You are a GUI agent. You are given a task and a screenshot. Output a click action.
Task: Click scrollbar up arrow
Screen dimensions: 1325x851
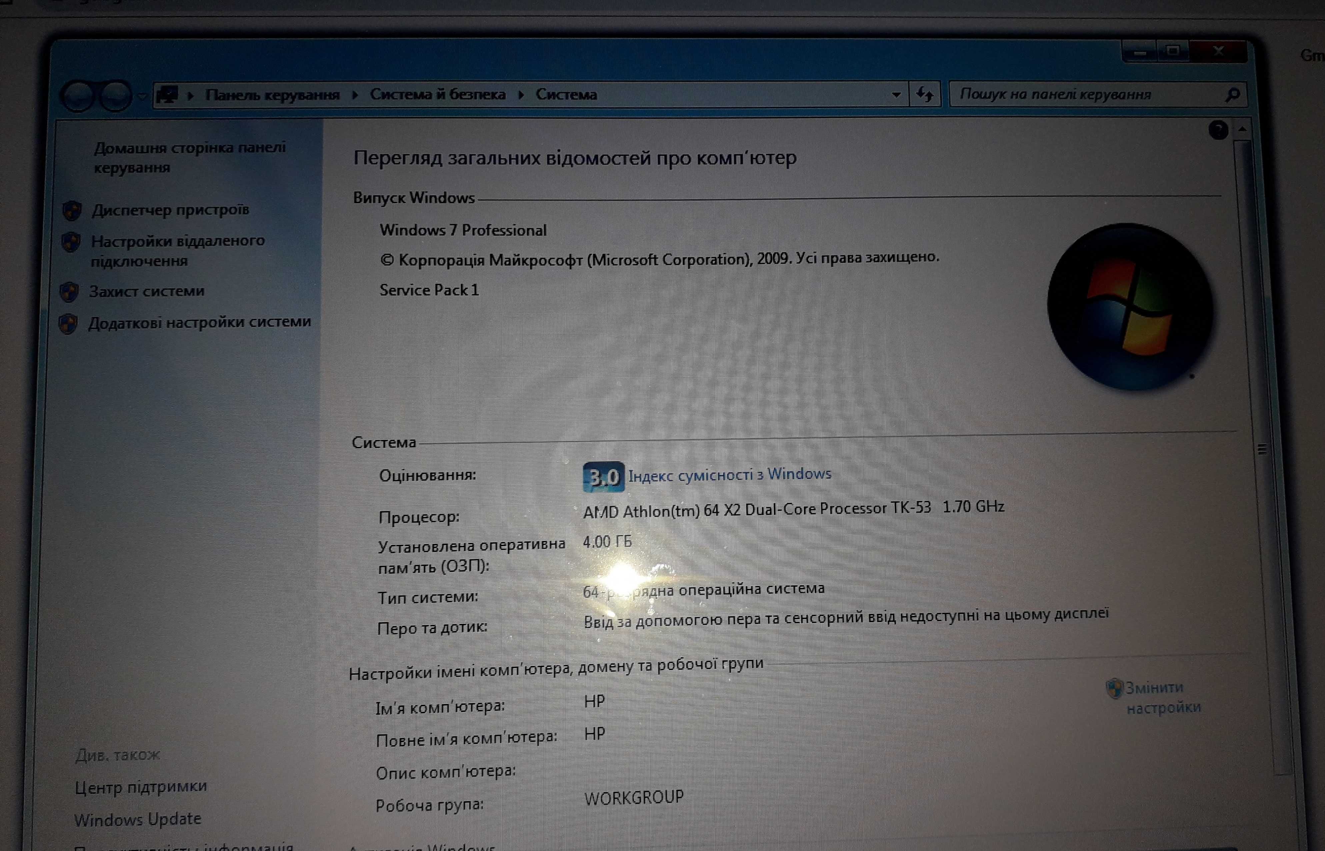point(1242,129)
